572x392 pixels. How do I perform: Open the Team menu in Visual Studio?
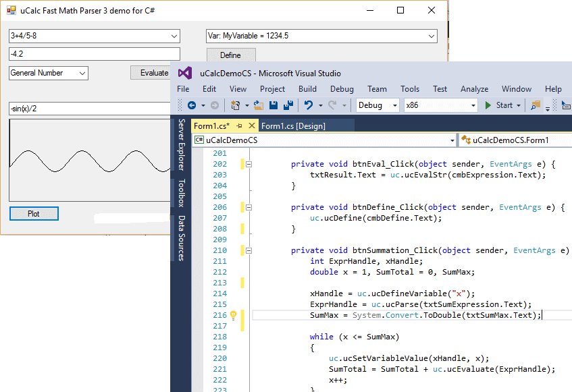(378, 88)
